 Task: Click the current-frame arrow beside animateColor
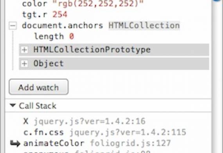click(15, 143)
